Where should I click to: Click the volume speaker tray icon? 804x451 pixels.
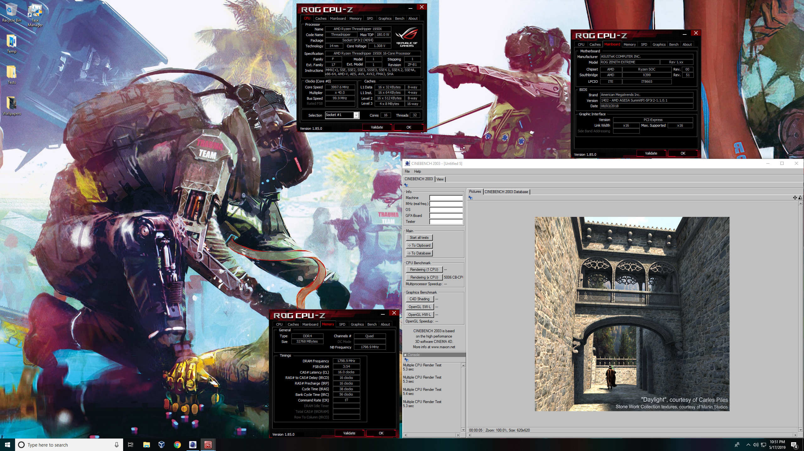click(x=756, y=445)
